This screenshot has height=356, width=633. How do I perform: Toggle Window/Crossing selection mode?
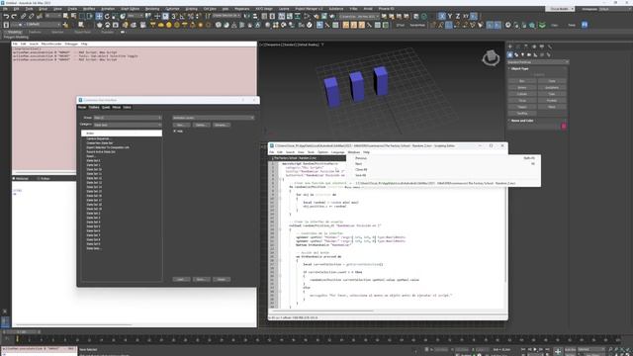[x=90, y=16]
